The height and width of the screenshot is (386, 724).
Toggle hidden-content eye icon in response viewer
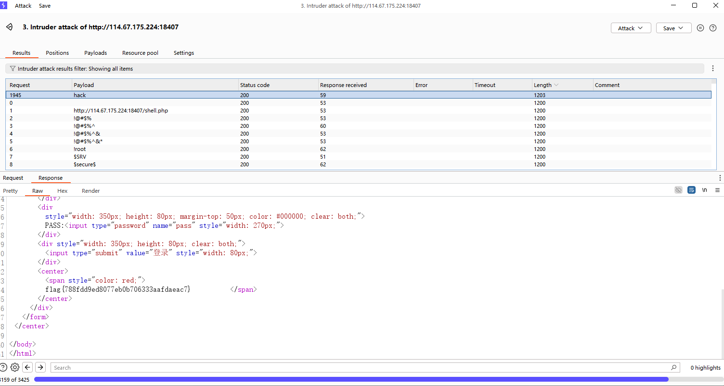click(x=678, y=190)
